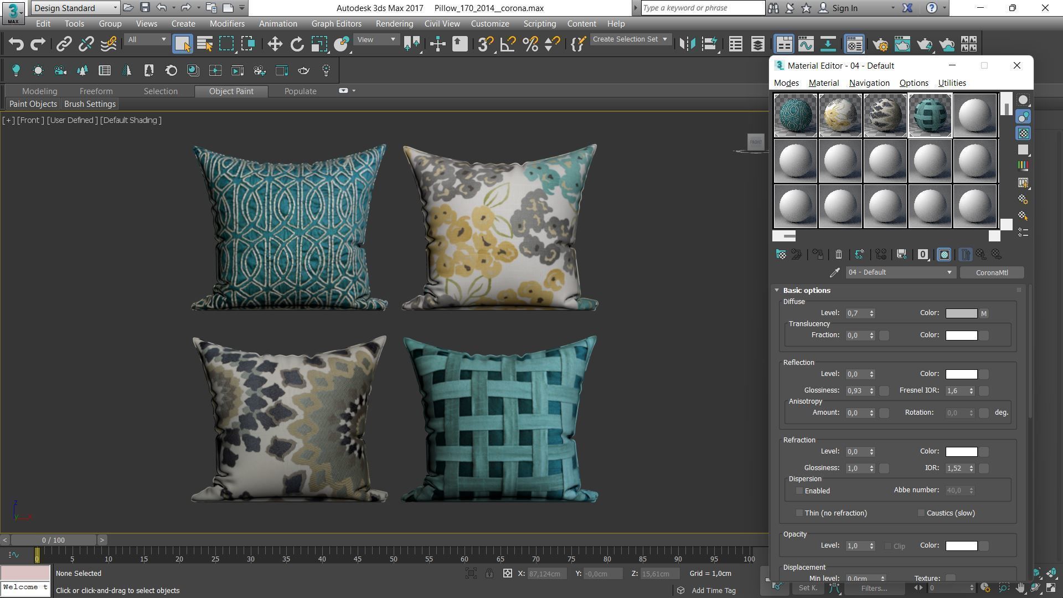Open the View reference coordinate dropdown

pos(376,40)
